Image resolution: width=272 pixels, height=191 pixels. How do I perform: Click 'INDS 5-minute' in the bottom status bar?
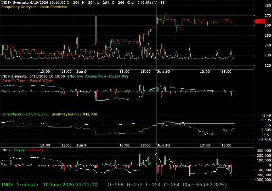click(20, 185)
